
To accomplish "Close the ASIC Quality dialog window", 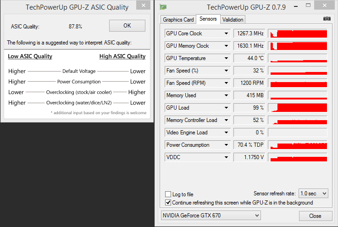I will [x=144, y=5].
